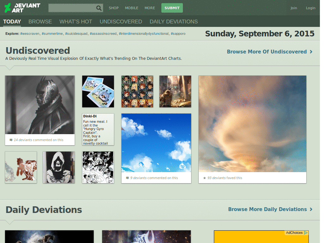The image size is (324, 243).
Task: Focus the search input field
Action: pos(72,8)
